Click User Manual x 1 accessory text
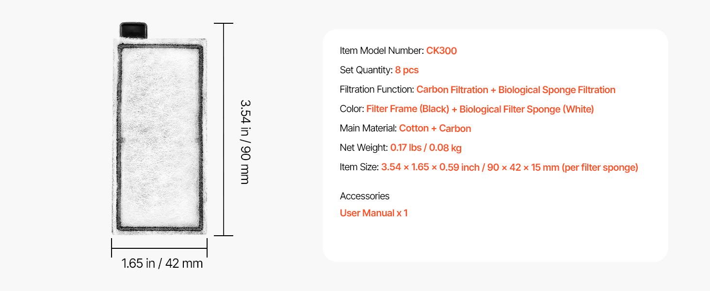This screenshot has width=710, height=291. pyautogui.click(x=373, y=213)
